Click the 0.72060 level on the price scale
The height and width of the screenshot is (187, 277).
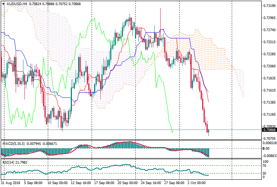coord(269,66)
